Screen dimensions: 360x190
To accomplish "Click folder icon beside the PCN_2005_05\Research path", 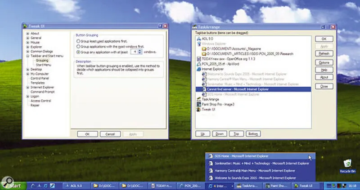I will pos(204,54).
